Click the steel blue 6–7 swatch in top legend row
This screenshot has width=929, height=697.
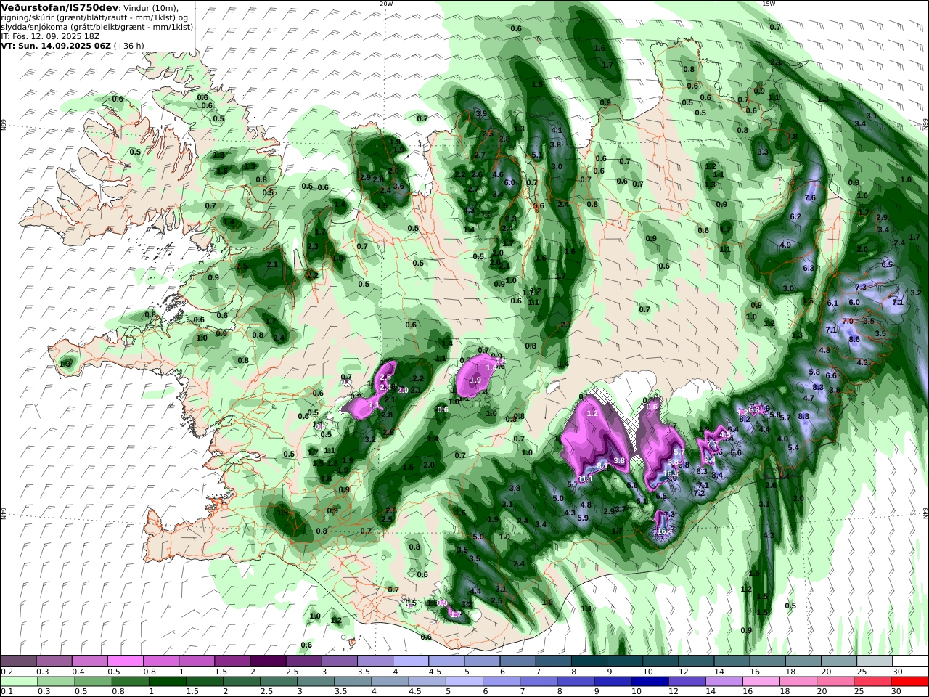[x=517, y=661]
